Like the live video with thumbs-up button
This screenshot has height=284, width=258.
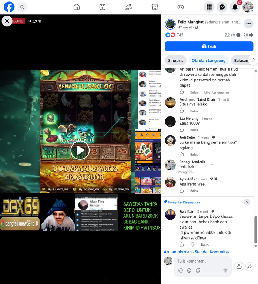[x=239, y=266]
